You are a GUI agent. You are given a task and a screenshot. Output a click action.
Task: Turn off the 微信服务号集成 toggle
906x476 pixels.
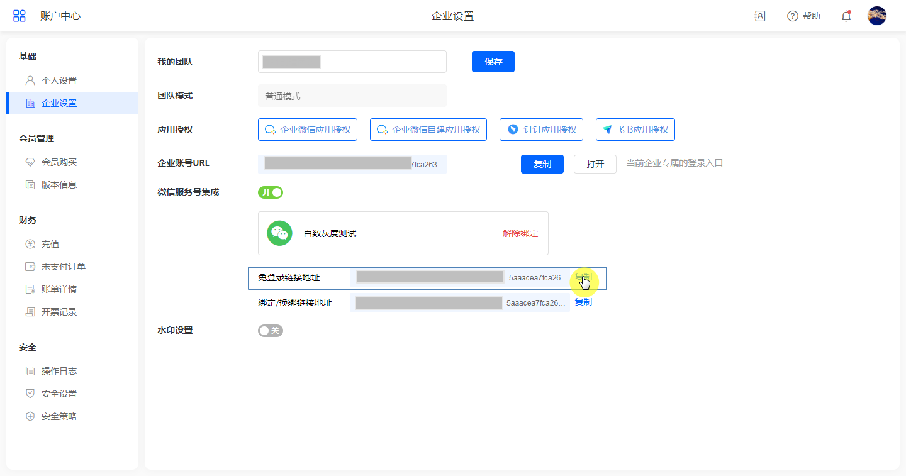271,192
